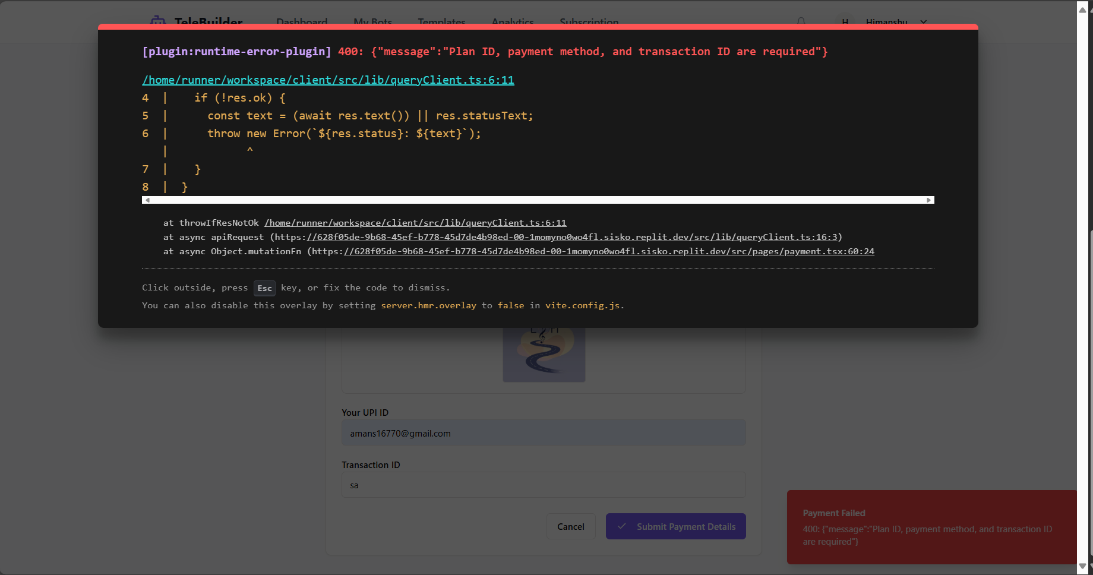Open the notifications bell icon
This screenshot has height=575, width=1093.
point(801,22)
